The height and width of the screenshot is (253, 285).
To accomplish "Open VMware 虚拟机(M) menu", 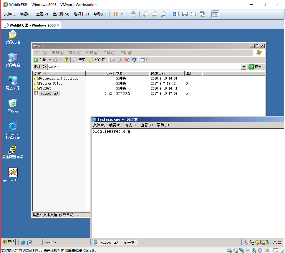I will click(61, 14).
